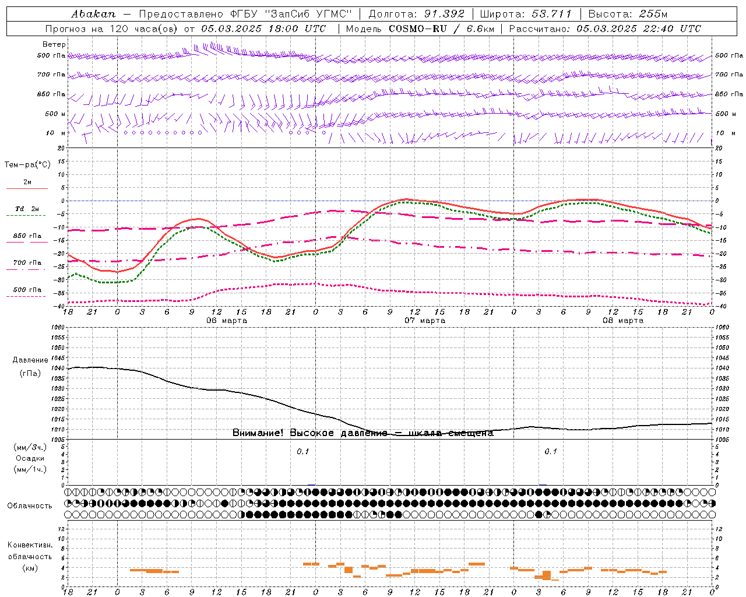Click the Осадки precipitation label

point(30,458)
